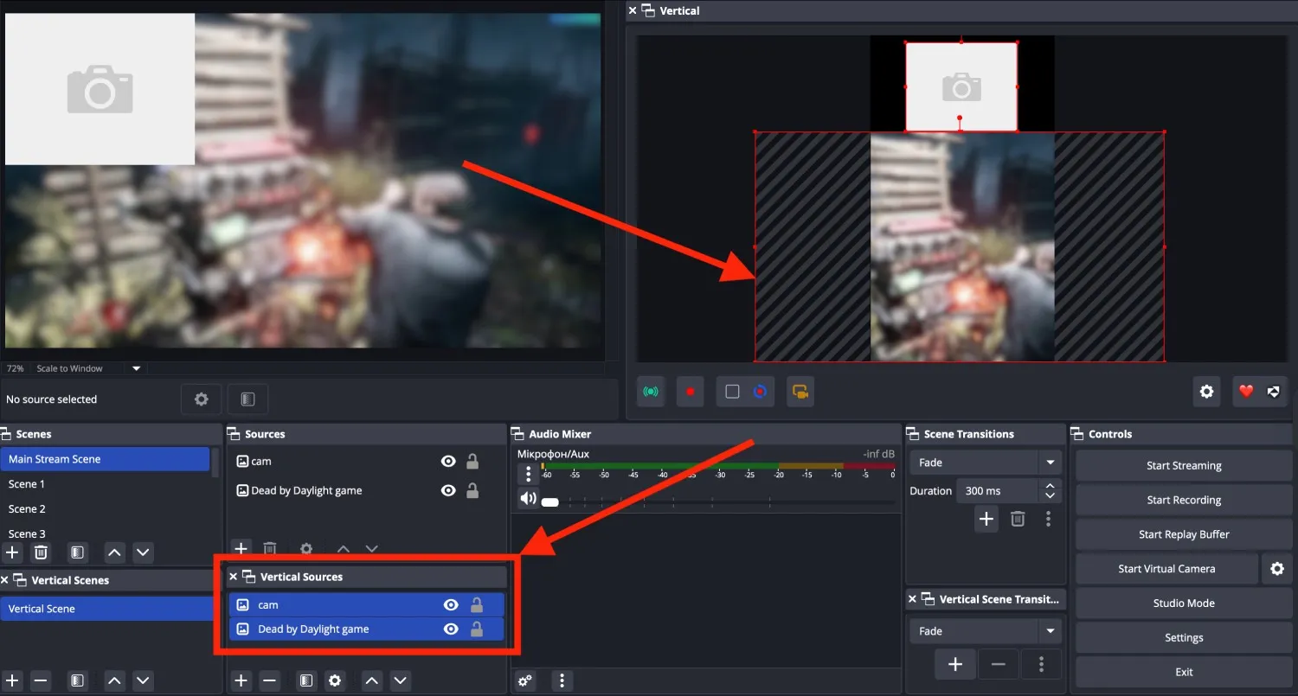1298x696 pixels.
Task: Open Audio Mixer bottom three-dot menu
Action: 562,680
